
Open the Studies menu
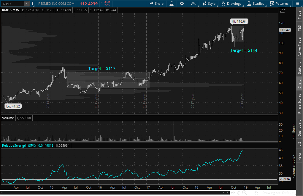(256, 4)
